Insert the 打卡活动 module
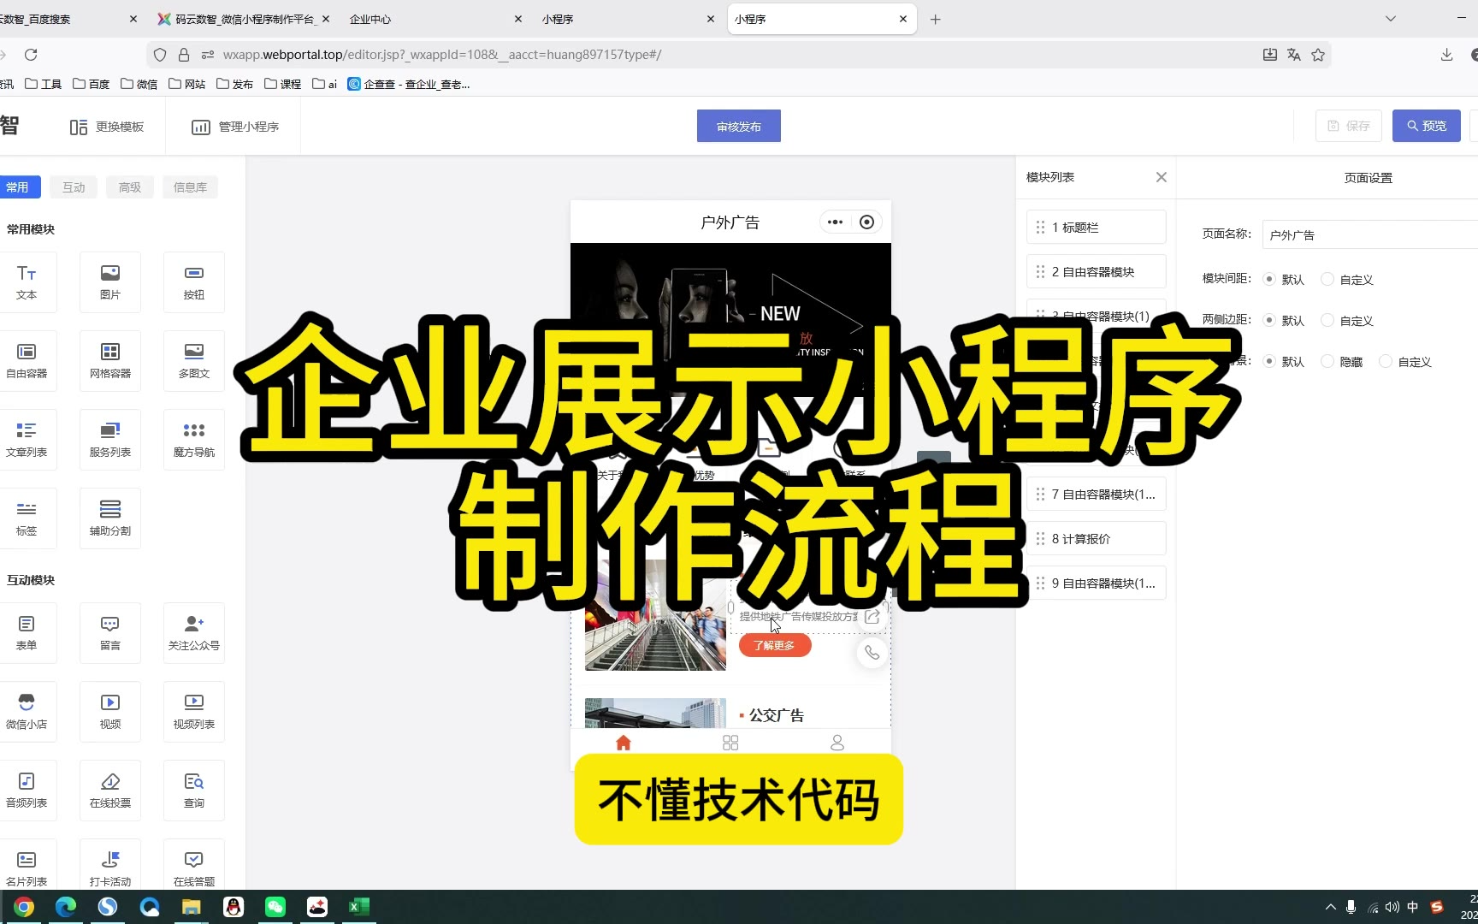This screenshot has width=1478, height=924. pos(110,866)
